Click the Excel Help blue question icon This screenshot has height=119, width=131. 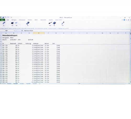124,20
